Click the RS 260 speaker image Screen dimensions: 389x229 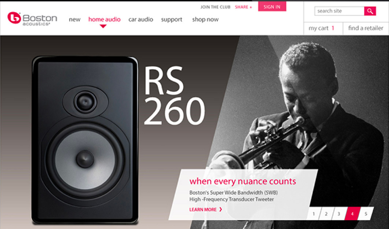coord(85,140)
